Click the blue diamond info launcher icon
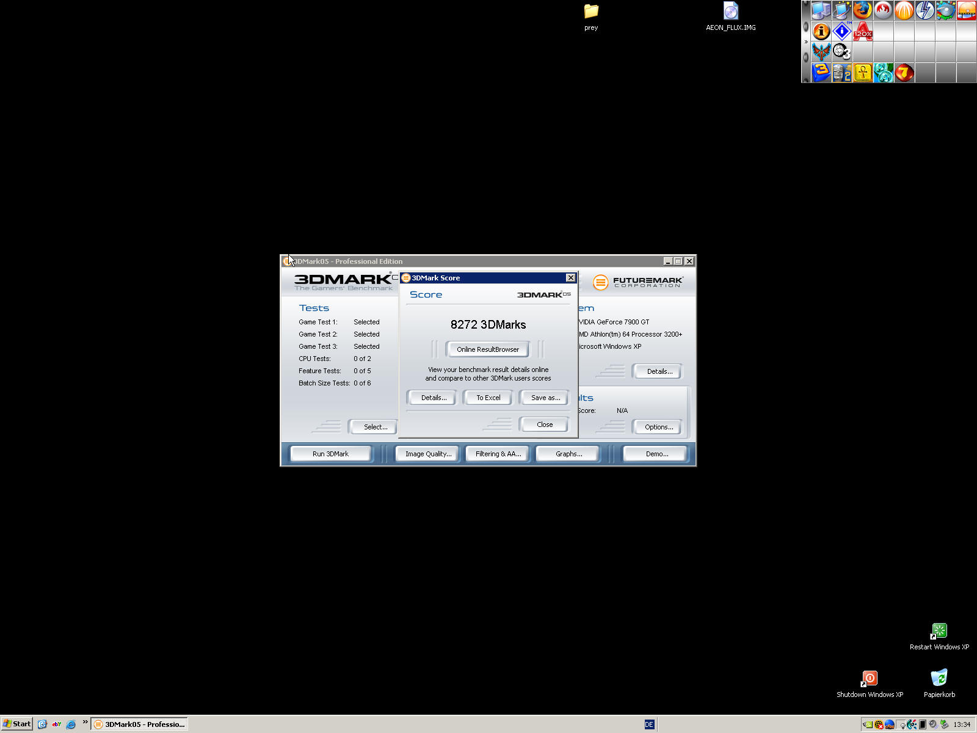Image resolution: width=977 pixels, height=733 pixels. [x=842, y=31]
